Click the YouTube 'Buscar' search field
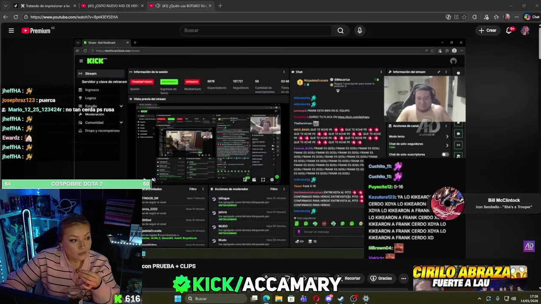 pos(255,30)
